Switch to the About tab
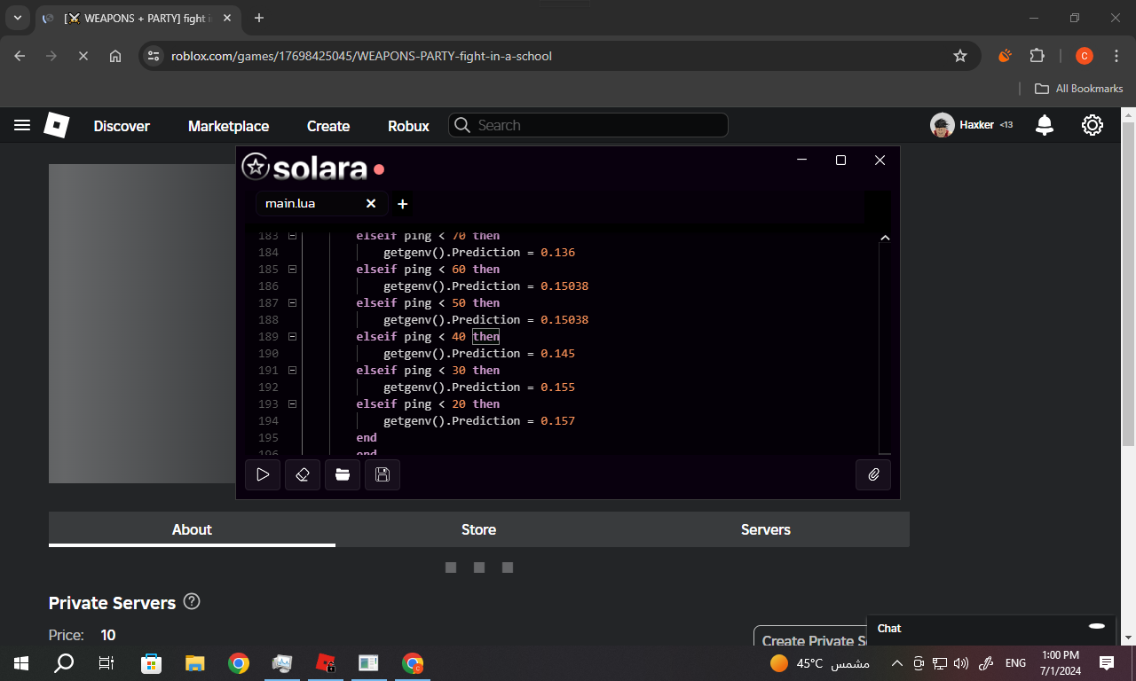Viewport: 1136px width, 681px height. pyautogui.click(x=192, y=529)
